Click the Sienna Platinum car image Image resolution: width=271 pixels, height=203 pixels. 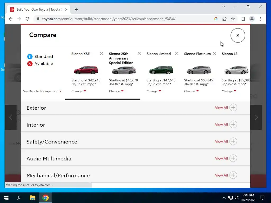click(x=199, y=70)
